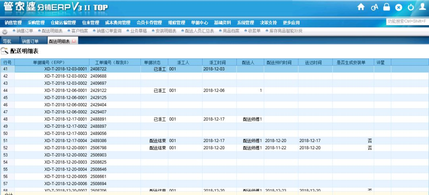Open the 采购管理 menu

coord(36,23)
